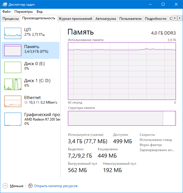
Task: Click the Память heading text
Action: (81, 32)
